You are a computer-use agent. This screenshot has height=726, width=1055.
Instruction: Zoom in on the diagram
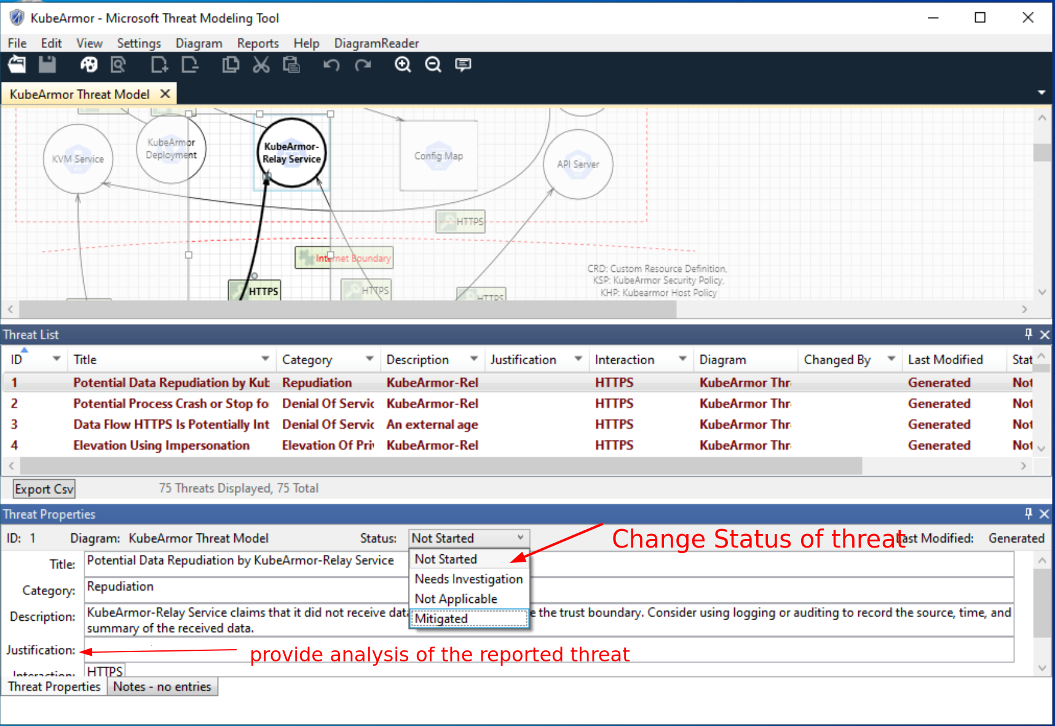(x=403, y=65)
